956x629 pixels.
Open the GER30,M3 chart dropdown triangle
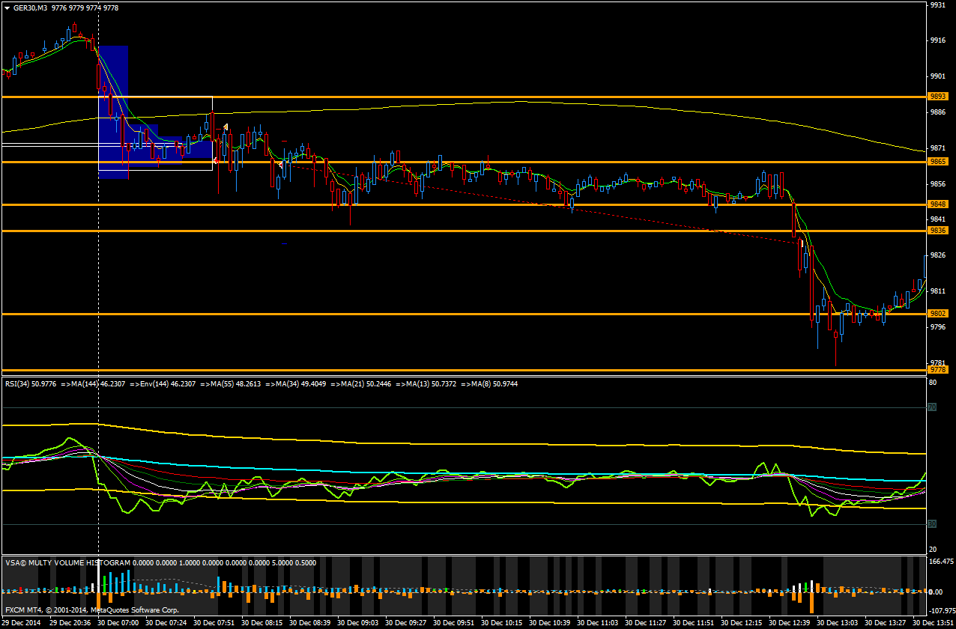[x=7, y=7]
